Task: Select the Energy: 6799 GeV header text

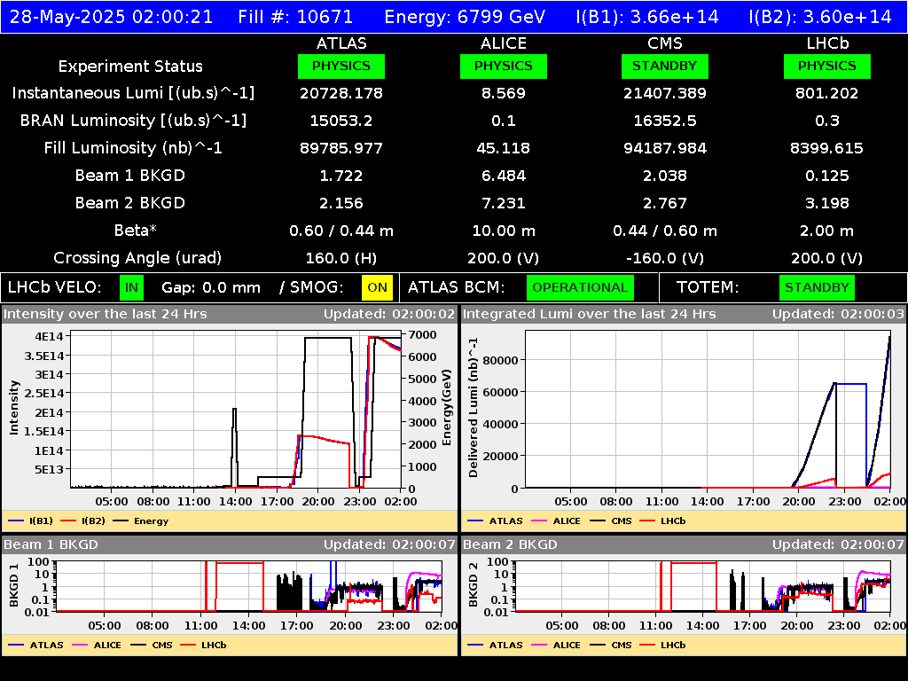Action: click(x=465, y=17)
